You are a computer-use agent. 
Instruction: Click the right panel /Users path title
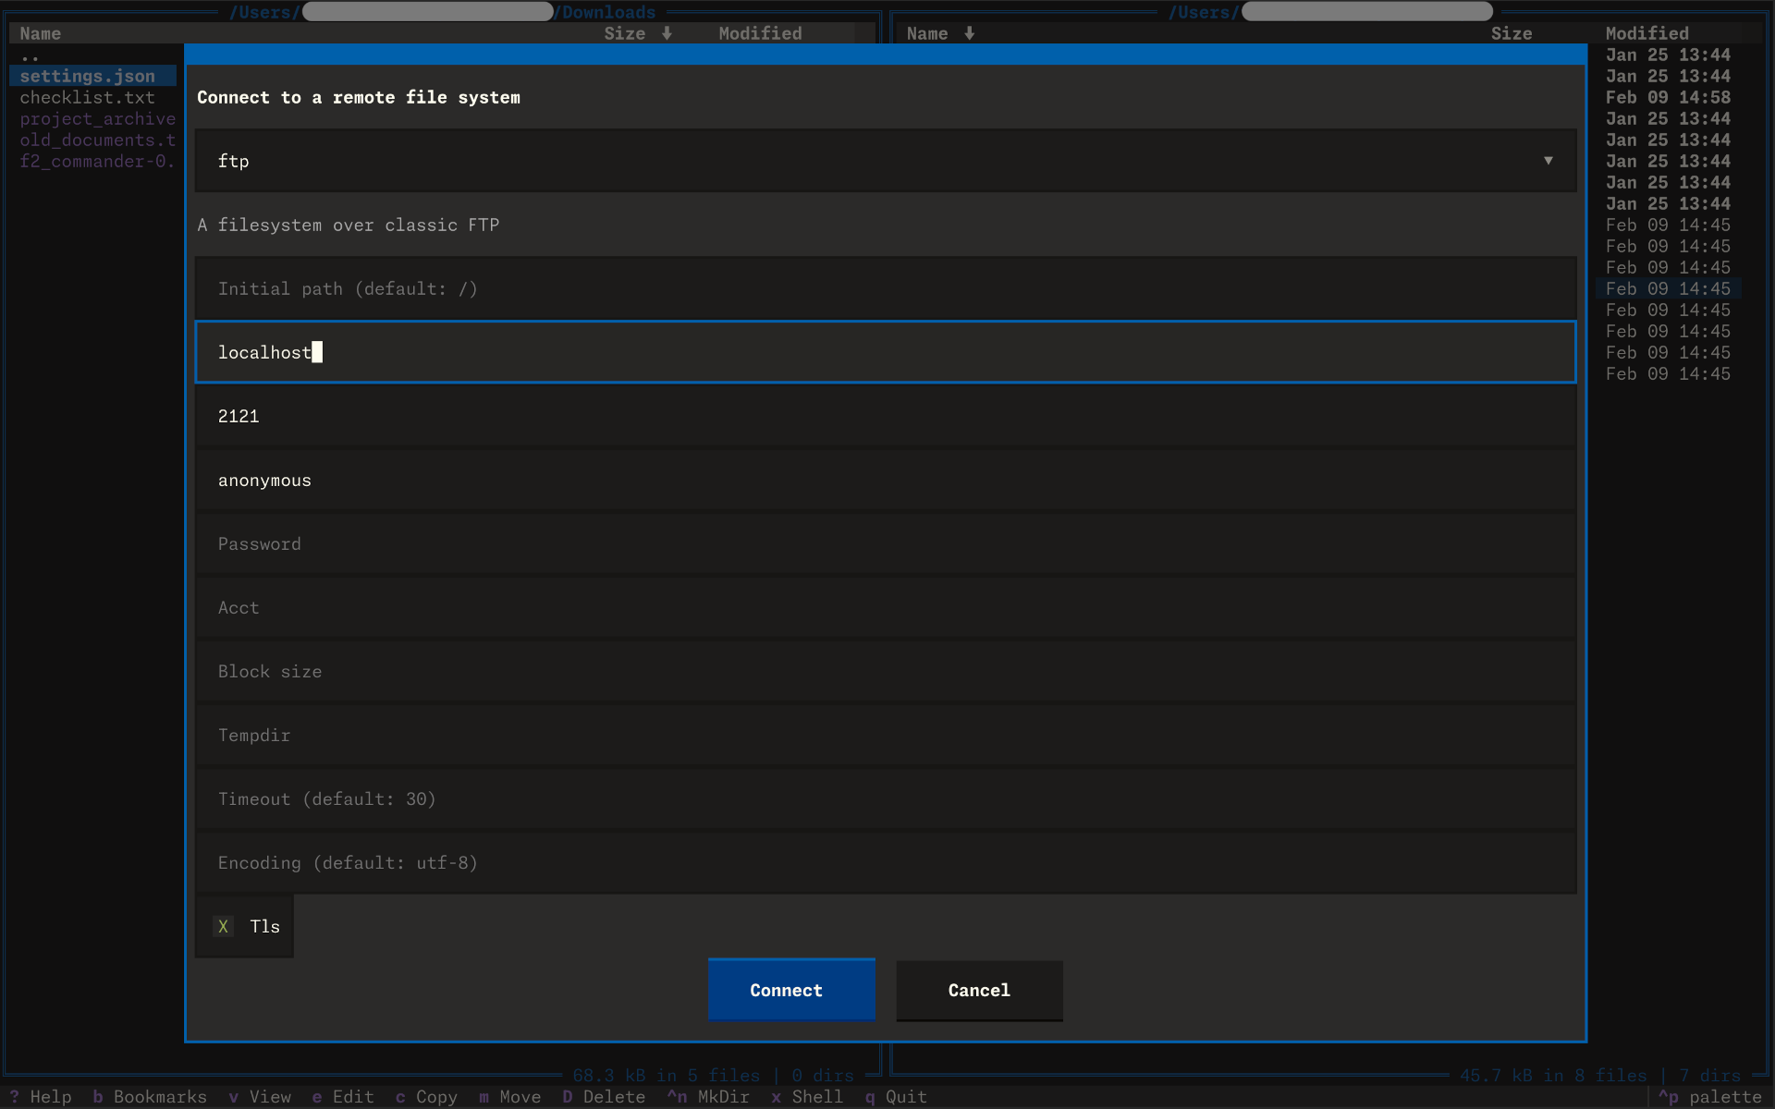[x=1330, y=12]
